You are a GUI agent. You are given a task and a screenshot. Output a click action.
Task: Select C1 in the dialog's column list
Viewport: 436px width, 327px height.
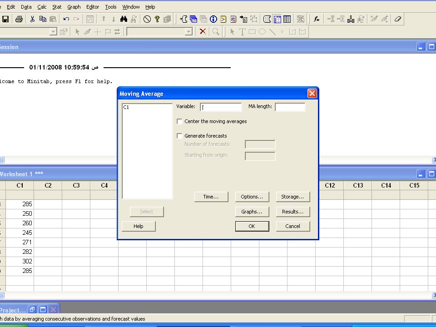tap(126, 107)
